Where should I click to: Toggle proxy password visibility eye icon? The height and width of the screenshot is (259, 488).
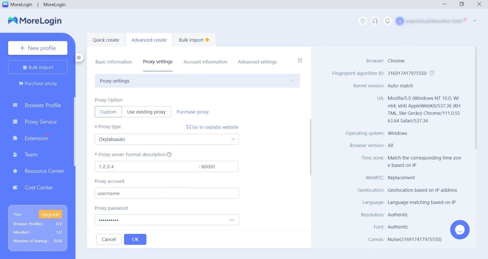tap(232, 220)
